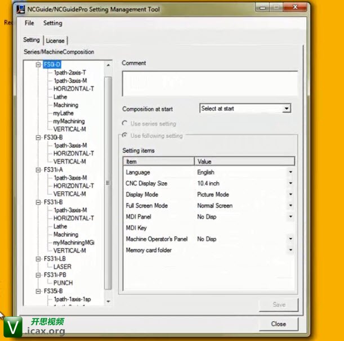Click the NCGuide app icon in title bar

point(21,10)
